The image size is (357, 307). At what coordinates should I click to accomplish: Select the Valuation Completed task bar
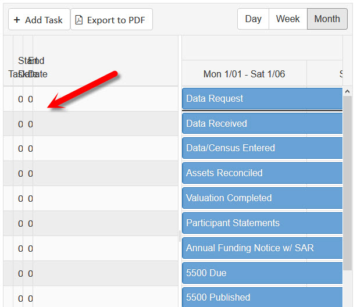click(x=262, y=198)
